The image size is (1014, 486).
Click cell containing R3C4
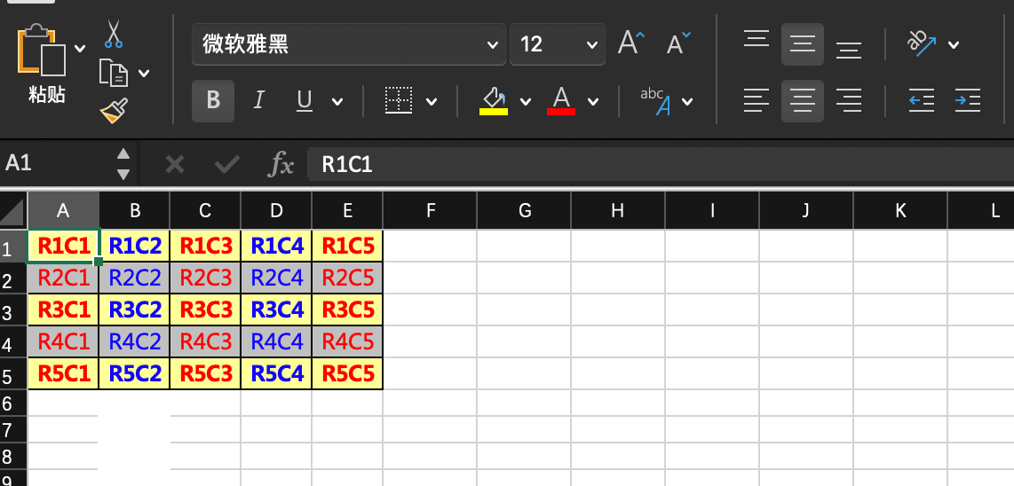tap(276, 310)
